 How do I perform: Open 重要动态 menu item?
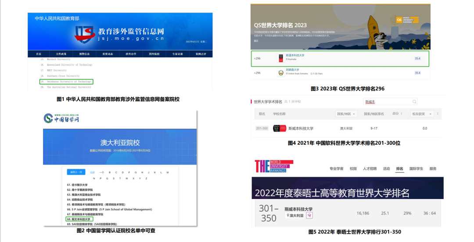(108, 54)
